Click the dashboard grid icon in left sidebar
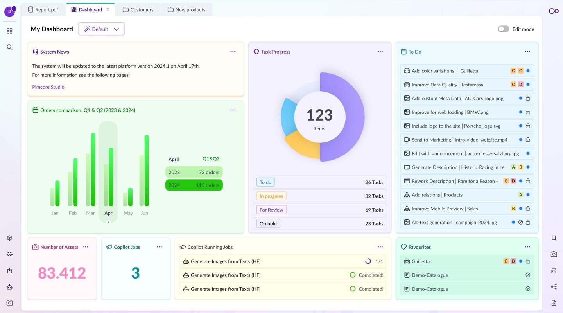 tap(9, 31)
